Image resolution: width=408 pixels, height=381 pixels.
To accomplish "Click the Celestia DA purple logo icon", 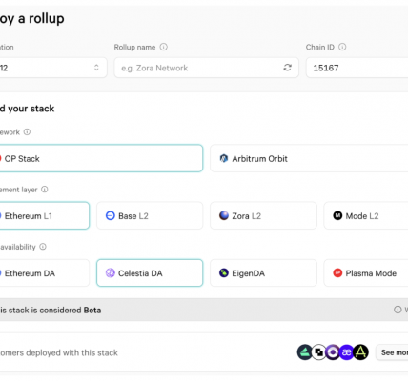I will [111, 272].
